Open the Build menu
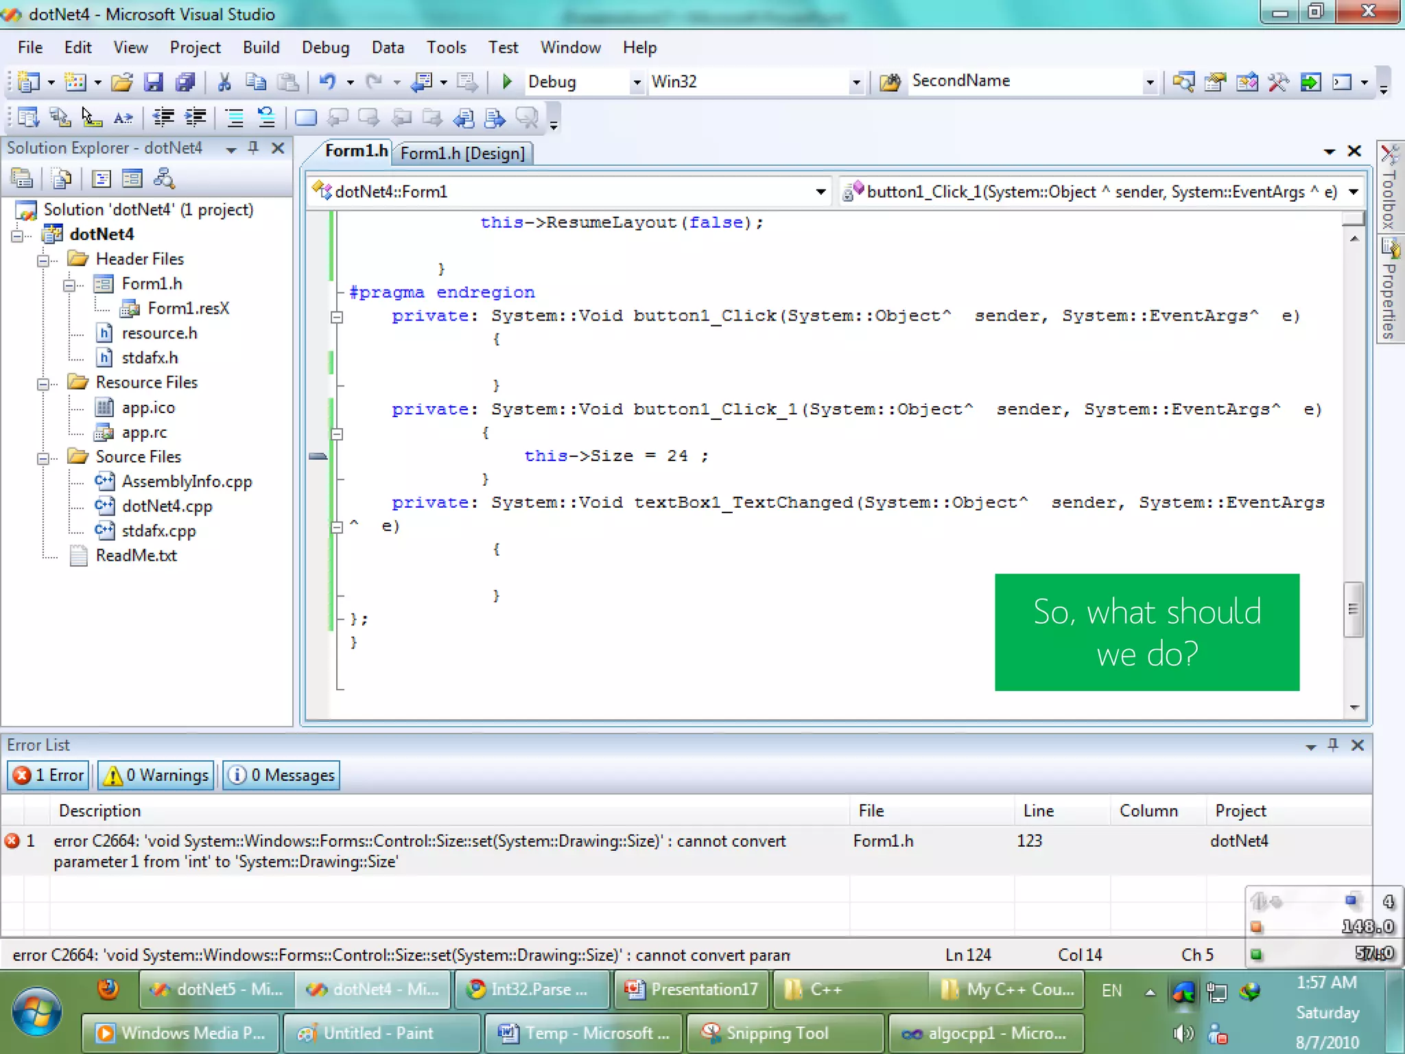Screen dimensions: 1405x1054 (261, 47)
